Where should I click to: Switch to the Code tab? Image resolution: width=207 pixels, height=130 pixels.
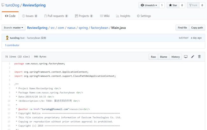point(10,16)
